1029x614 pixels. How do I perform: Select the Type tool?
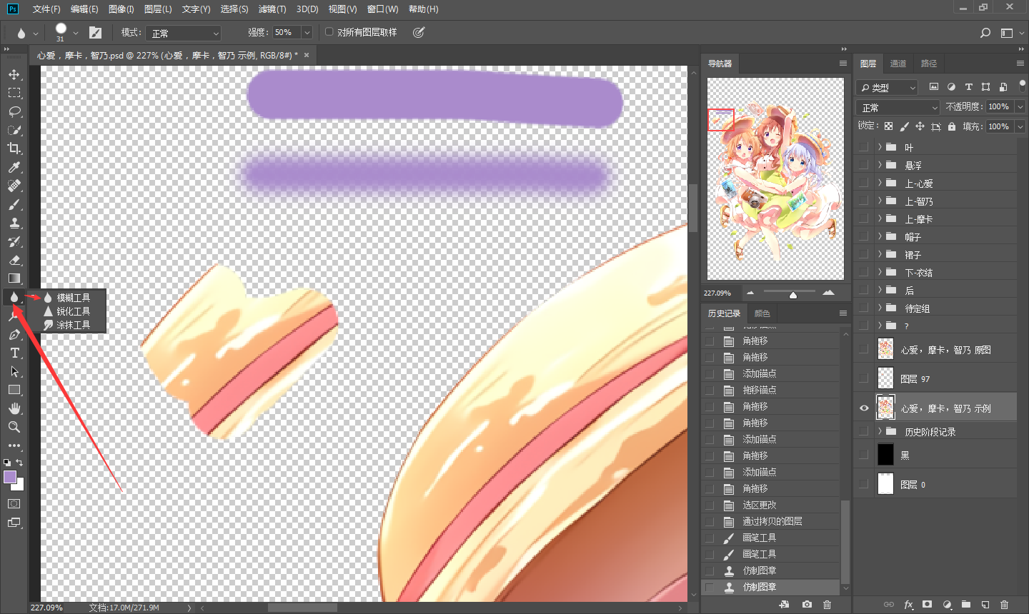[14, 353]
